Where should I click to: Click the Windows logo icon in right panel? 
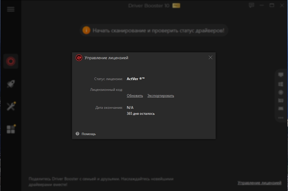tap(281, 84)
